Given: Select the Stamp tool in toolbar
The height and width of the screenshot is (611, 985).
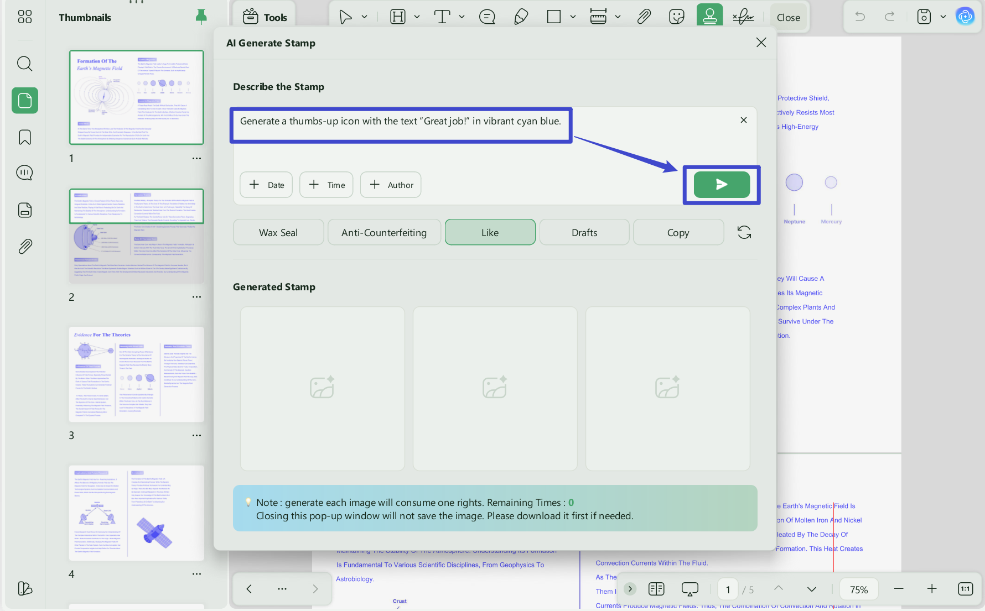Looking at the screenshot, I should [709, 17].
